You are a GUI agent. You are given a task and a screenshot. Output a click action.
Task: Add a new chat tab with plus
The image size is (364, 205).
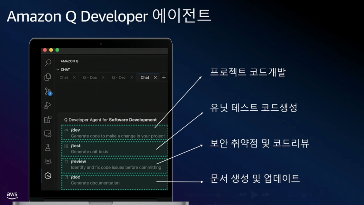click(164, 78)
